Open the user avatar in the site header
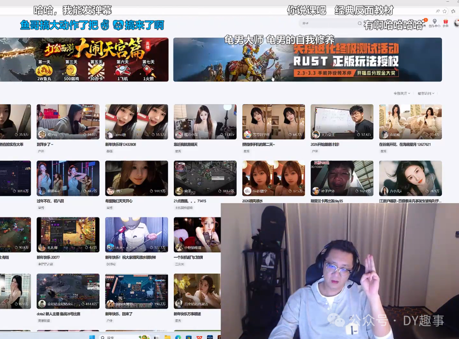The width and height of the screenshot is (459, 339). (456, 23)
